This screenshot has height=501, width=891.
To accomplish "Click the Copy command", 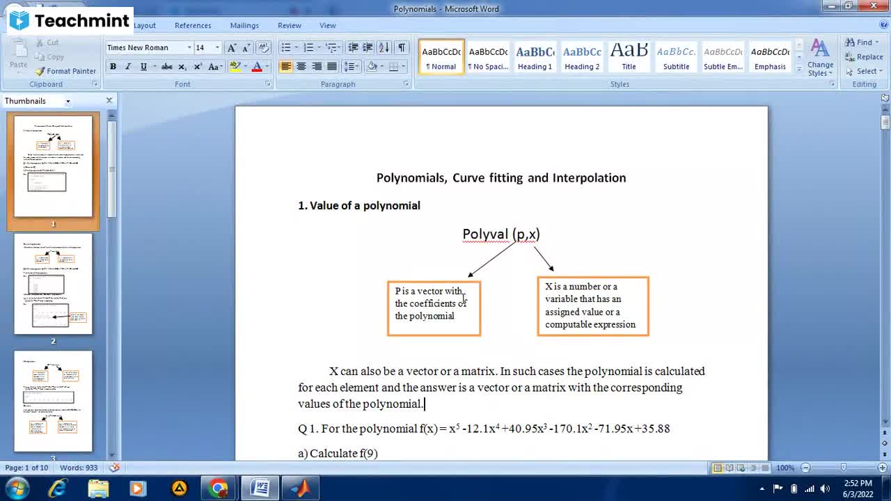I will coord(49,57).
